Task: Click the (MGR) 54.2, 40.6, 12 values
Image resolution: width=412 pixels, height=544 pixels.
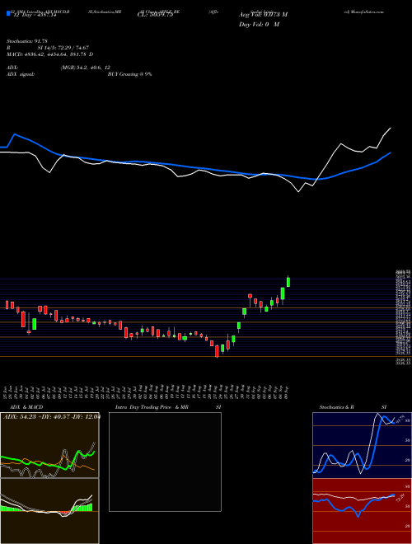Action: click(x=86, y=68)
